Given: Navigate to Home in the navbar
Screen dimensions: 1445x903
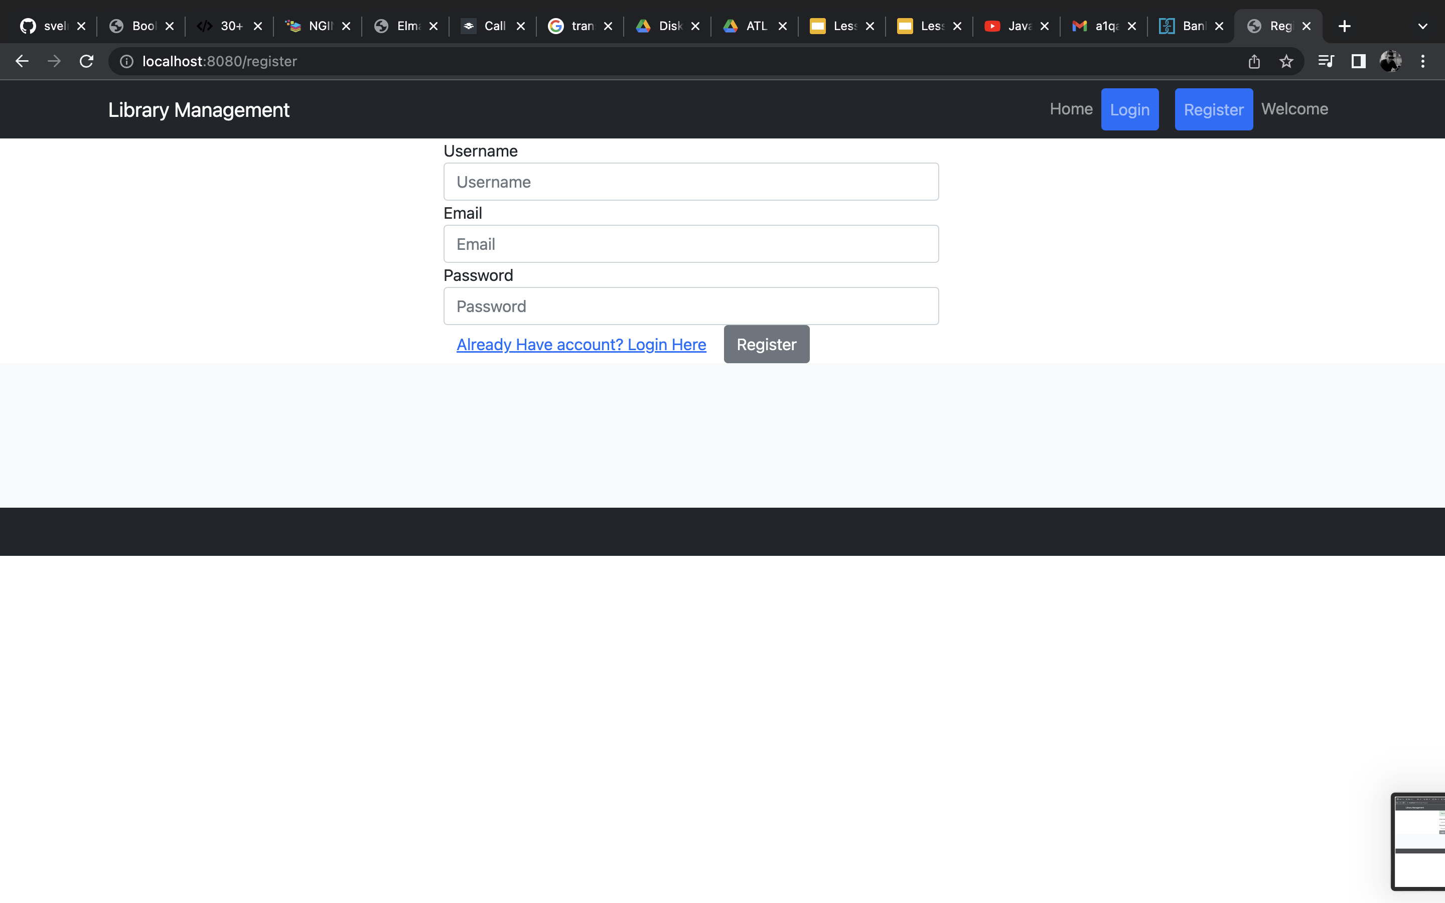Looking at the screenshot, I should (1070, 109).
